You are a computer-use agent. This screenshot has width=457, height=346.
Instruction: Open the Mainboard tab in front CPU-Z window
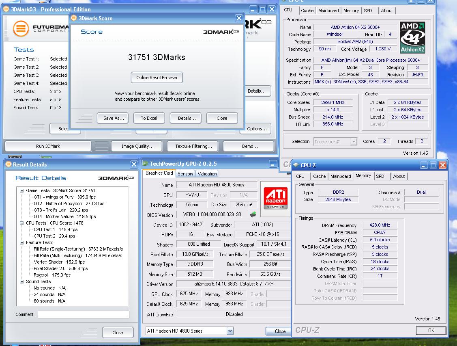[x=341, y=176]
